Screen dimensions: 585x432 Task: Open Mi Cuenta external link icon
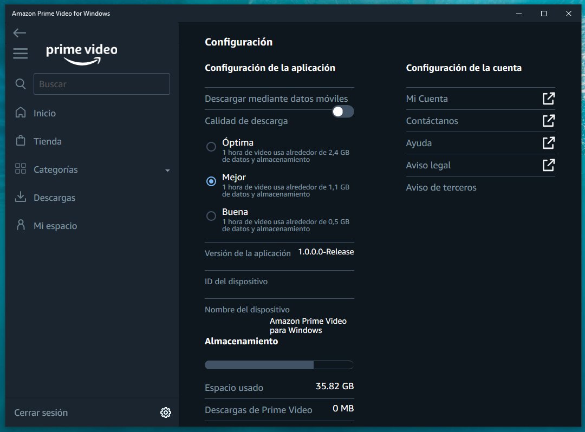(548, 99)
